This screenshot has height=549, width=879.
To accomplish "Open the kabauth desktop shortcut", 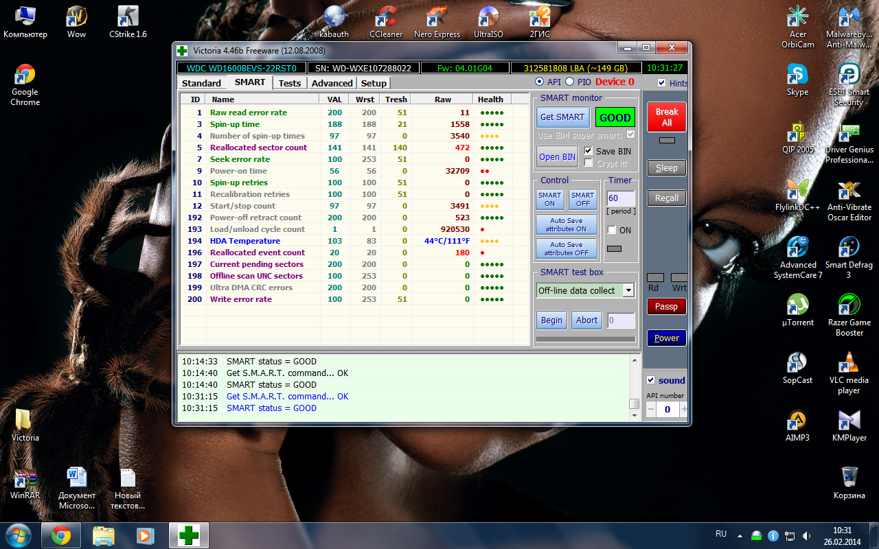I will click(x=334, y=22).
